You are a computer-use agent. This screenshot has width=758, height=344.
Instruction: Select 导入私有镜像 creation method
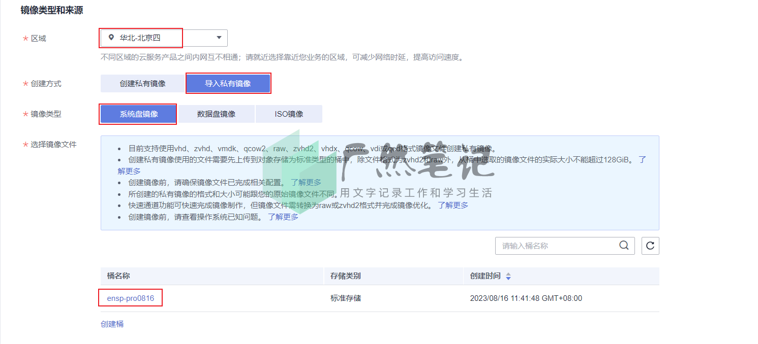[x=228, y=83]
